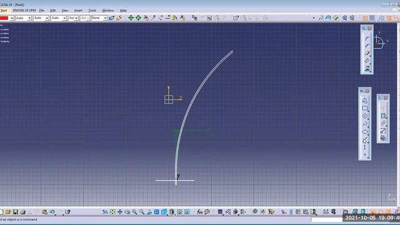
Task: Click the Chamfer icon in Operation toolbar
Action: tap(367, 46)
